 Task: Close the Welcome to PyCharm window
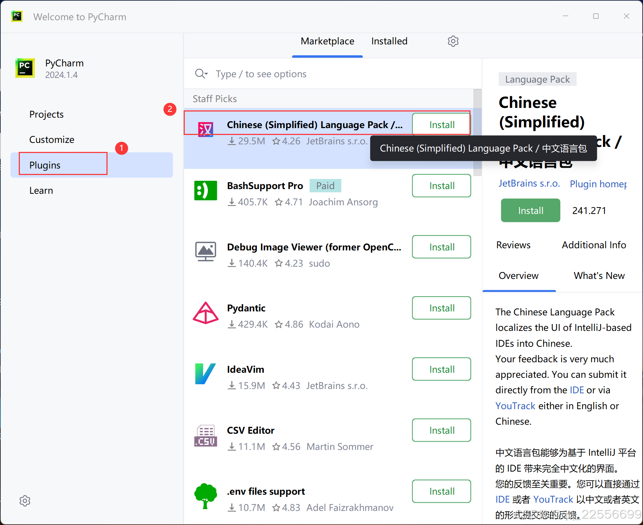pyautogui.click(x=626, y=16)
